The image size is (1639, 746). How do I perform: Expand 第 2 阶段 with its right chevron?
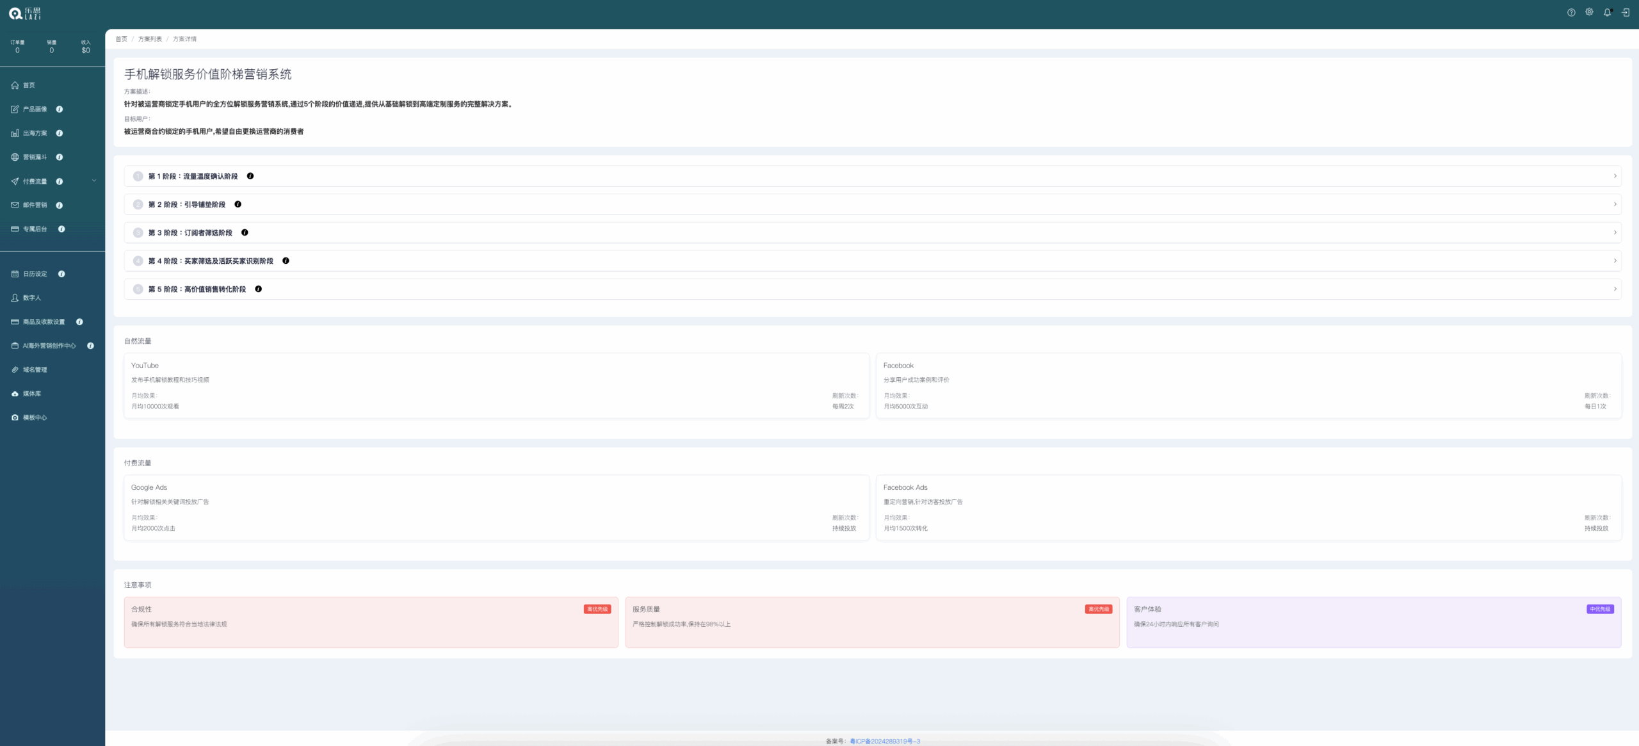(x=1615, y=204)
